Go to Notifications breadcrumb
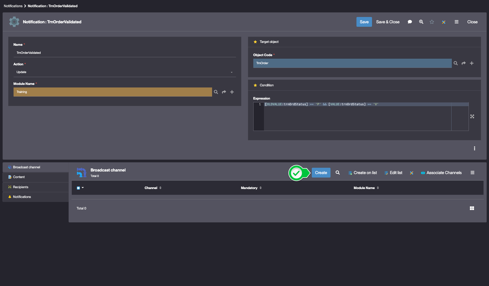 [x=13, y=6]
